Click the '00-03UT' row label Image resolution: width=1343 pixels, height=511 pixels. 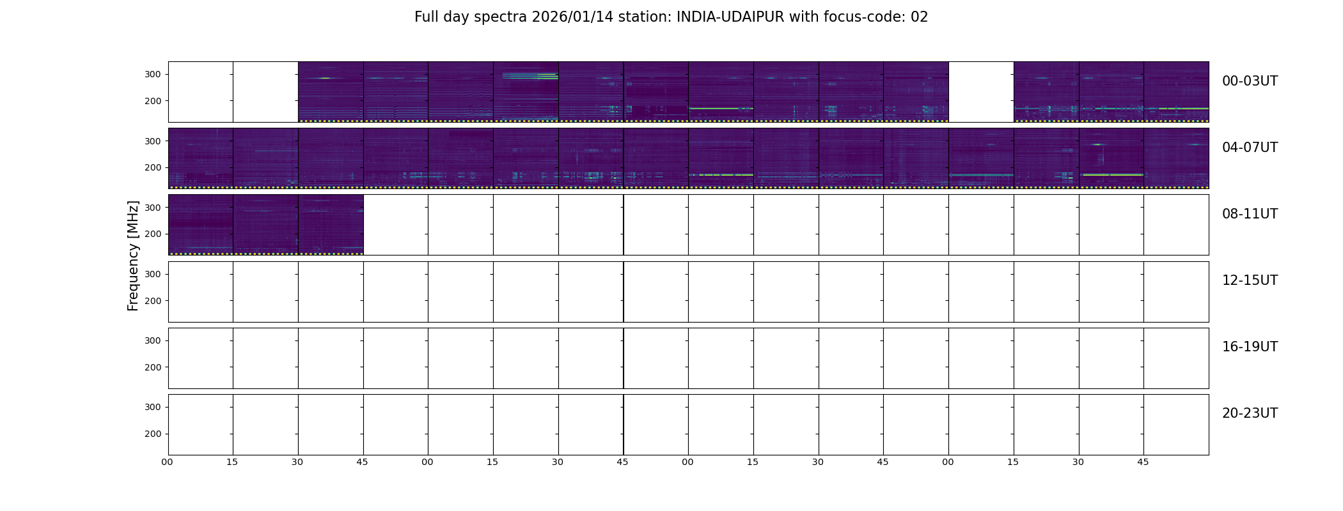click(1250, 81)
